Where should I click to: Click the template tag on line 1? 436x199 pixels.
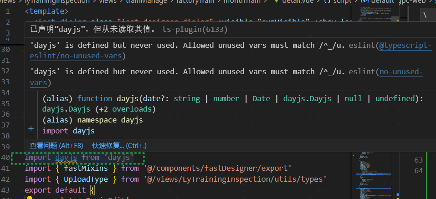(x=47, y=10)
